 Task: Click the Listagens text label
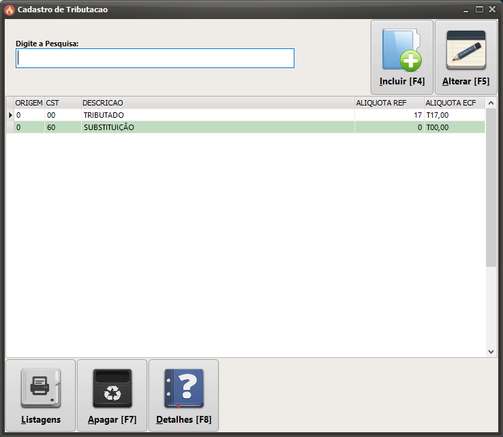click(41, 419)
